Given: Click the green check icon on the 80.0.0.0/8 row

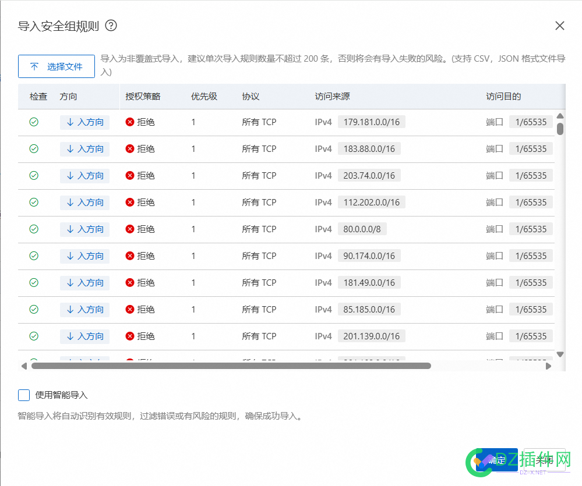Looking at the screenshot, I should click(34, 229).
